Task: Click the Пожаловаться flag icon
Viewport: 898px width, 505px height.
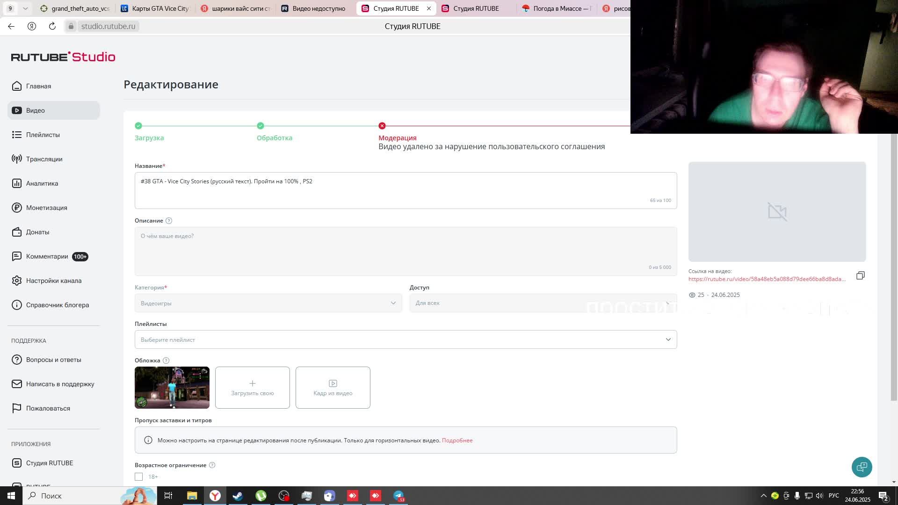Action: point(17,408)
